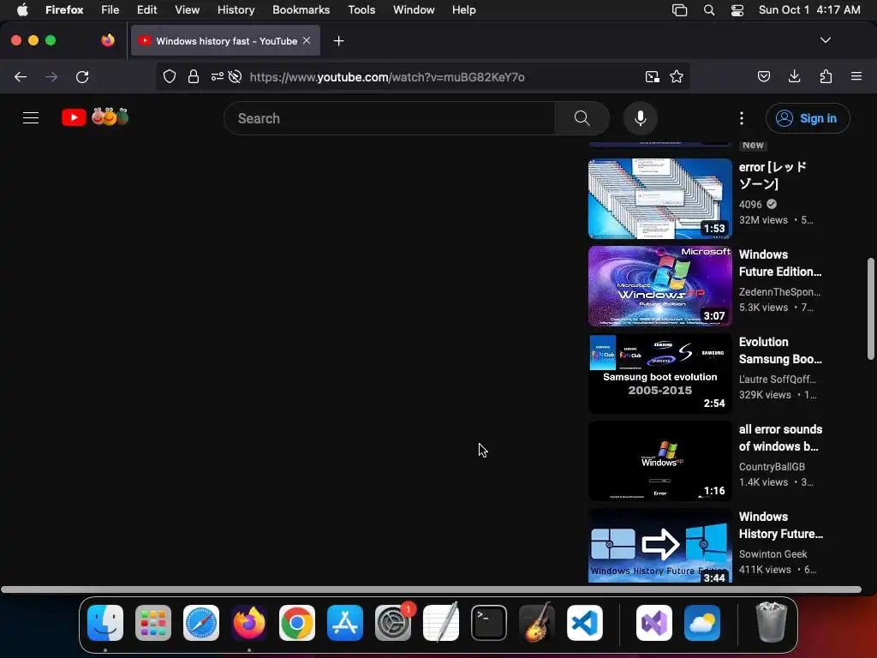
Task: Open System Settings from the Dock
Action: [x=393, y=622]
